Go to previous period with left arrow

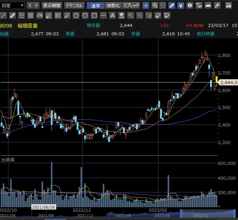tap(30, 6)
